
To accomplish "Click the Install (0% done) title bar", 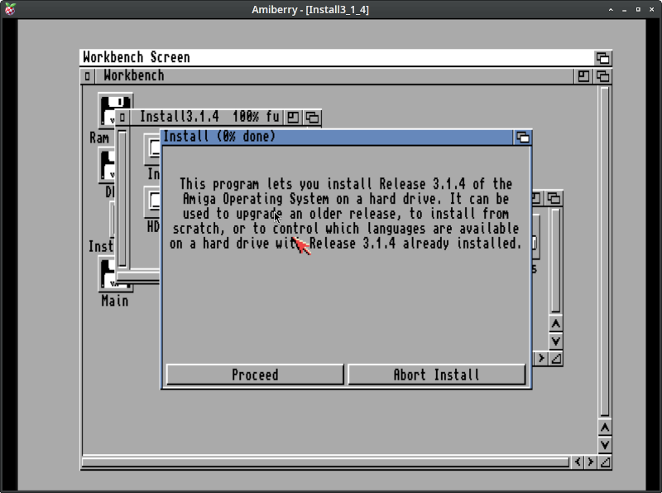I will (337, 137).
